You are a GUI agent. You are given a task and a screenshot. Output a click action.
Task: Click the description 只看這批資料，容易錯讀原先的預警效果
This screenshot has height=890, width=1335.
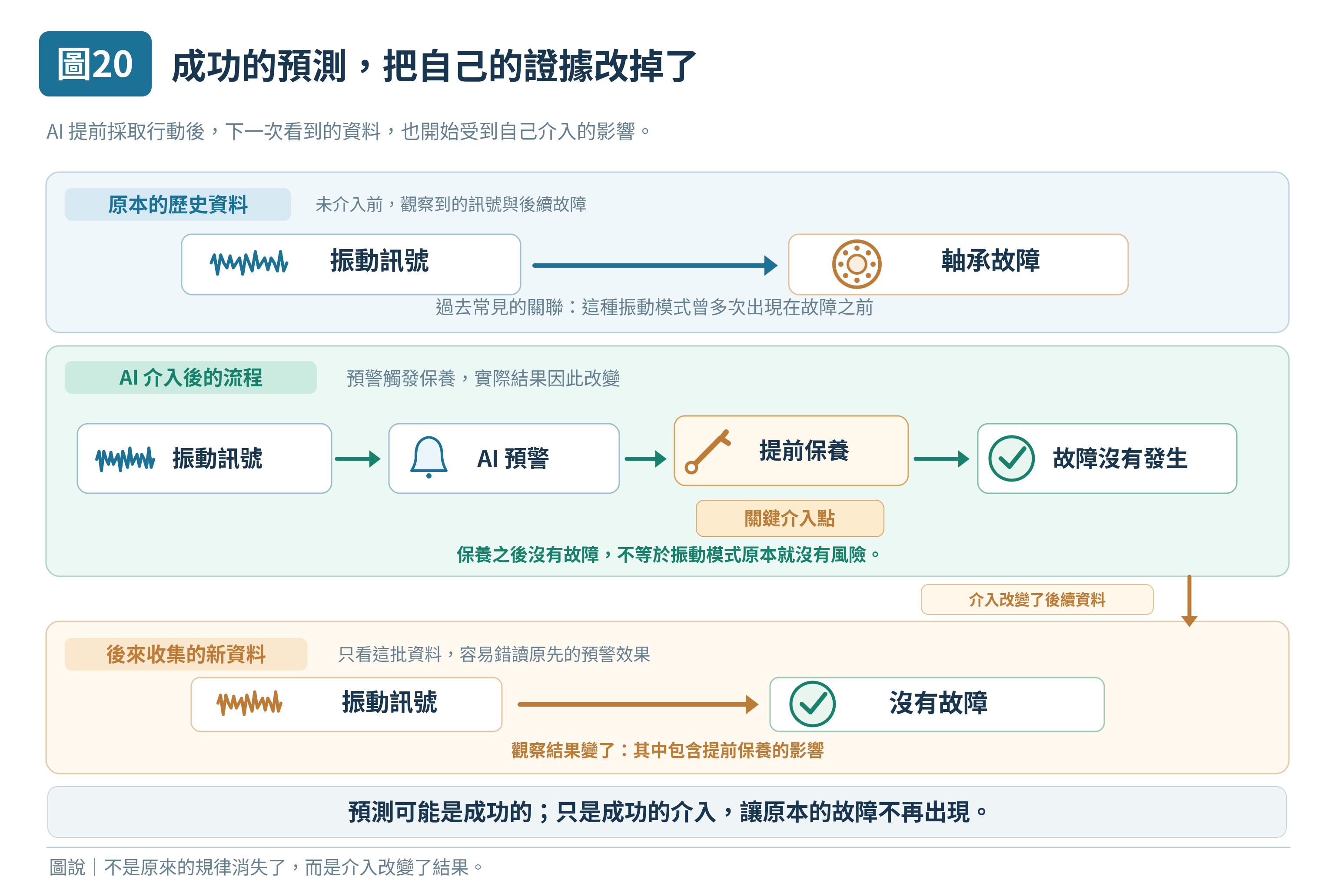click(494, 654)
